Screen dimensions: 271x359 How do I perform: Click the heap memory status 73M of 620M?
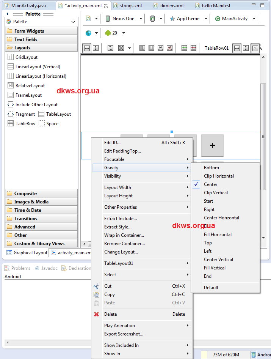pos(226,355)
